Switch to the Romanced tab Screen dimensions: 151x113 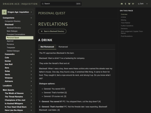pos(63,47)
